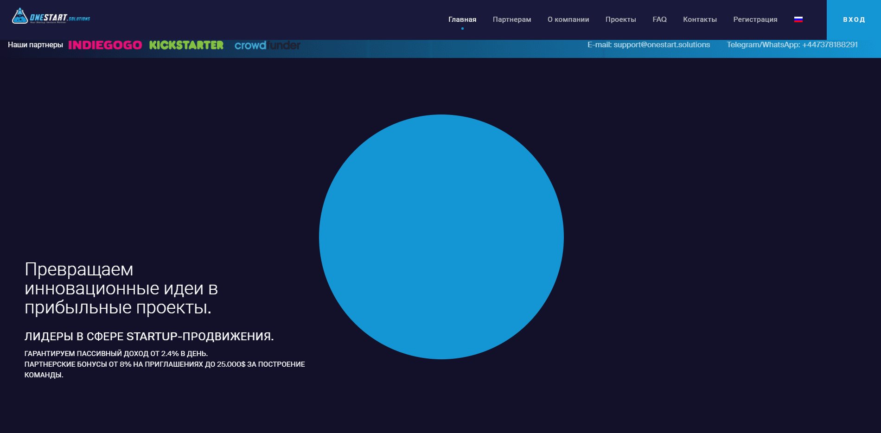
Task: Click the 'Наши партнеры' label
Action: tap(35, 45)
